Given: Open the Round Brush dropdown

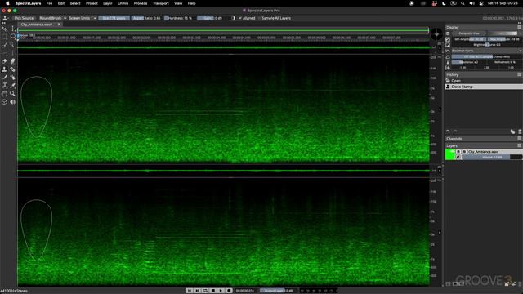Looking at the screenshot, I should pyautogui.click(x=52, y=18).
